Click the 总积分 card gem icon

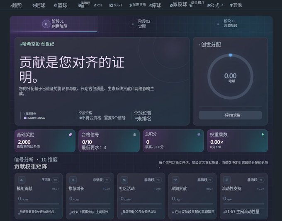click(x=199, y=135)
